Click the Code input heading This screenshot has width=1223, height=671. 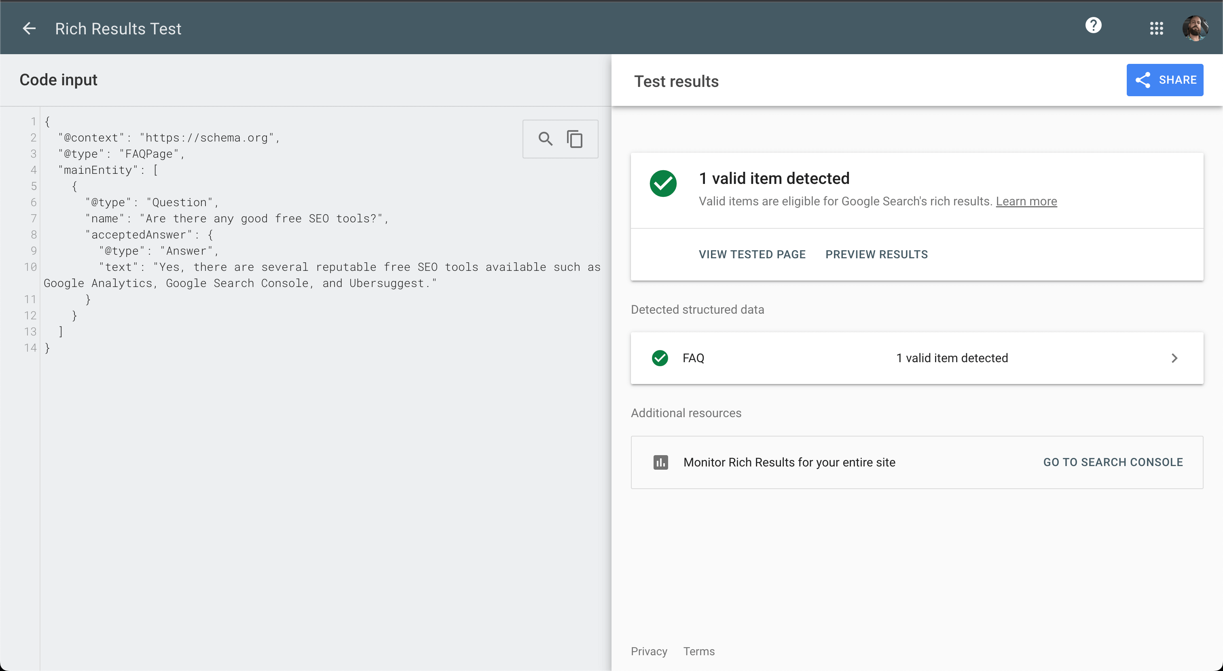tap(58, 80)
